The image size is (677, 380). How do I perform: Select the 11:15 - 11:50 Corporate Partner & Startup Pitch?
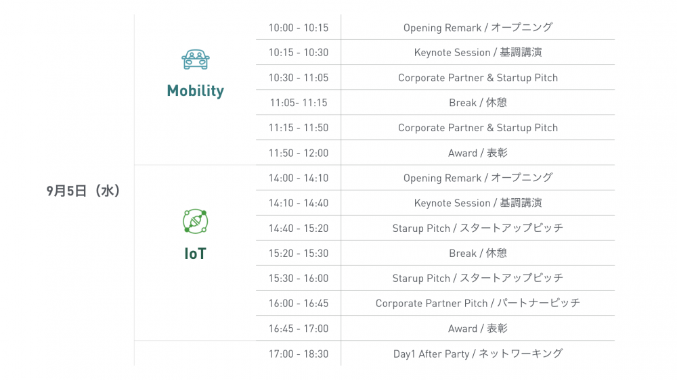(435, 128)
